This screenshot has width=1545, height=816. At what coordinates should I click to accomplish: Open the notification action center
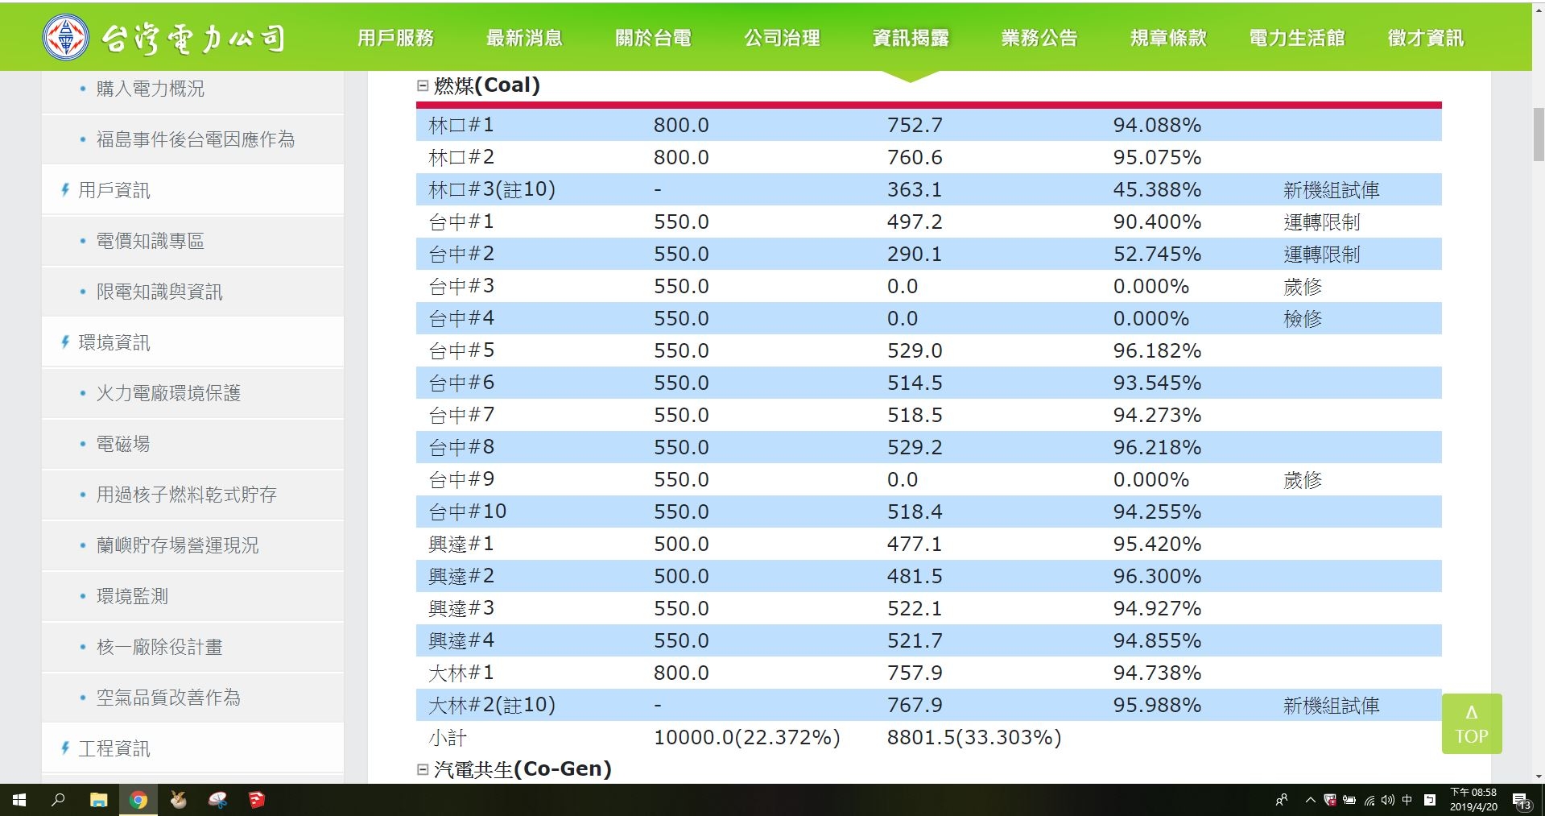point(1522,801)
